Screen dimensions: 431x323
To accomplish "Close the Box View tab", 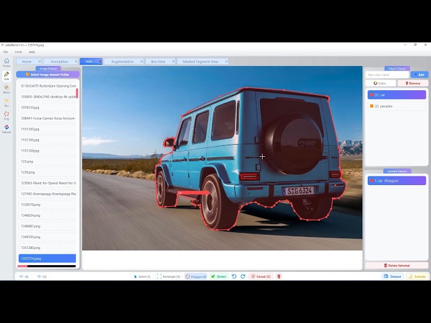I will [x=174, y=61].
